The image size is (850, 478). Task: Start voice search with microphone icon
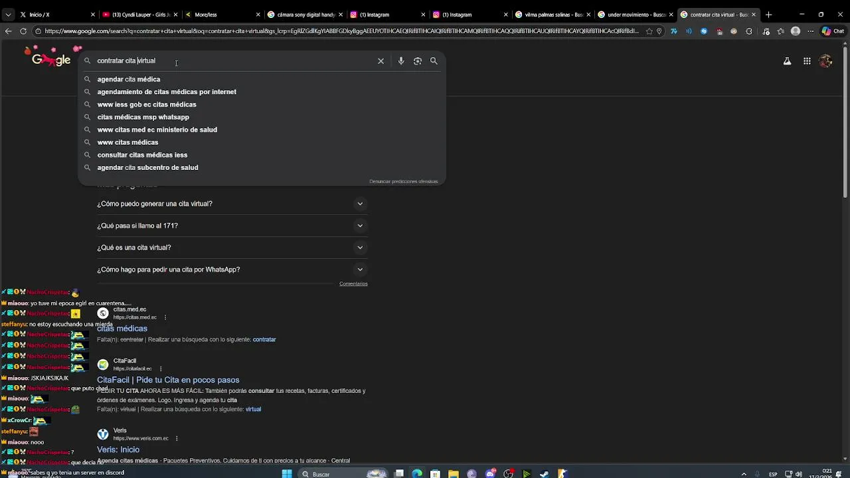click(401, 61)
